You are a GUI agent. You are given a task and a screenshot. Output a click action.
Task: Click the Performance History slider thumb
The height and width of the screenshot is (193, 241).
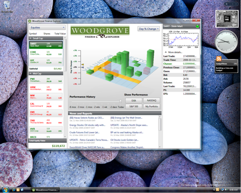coord(120,101)
